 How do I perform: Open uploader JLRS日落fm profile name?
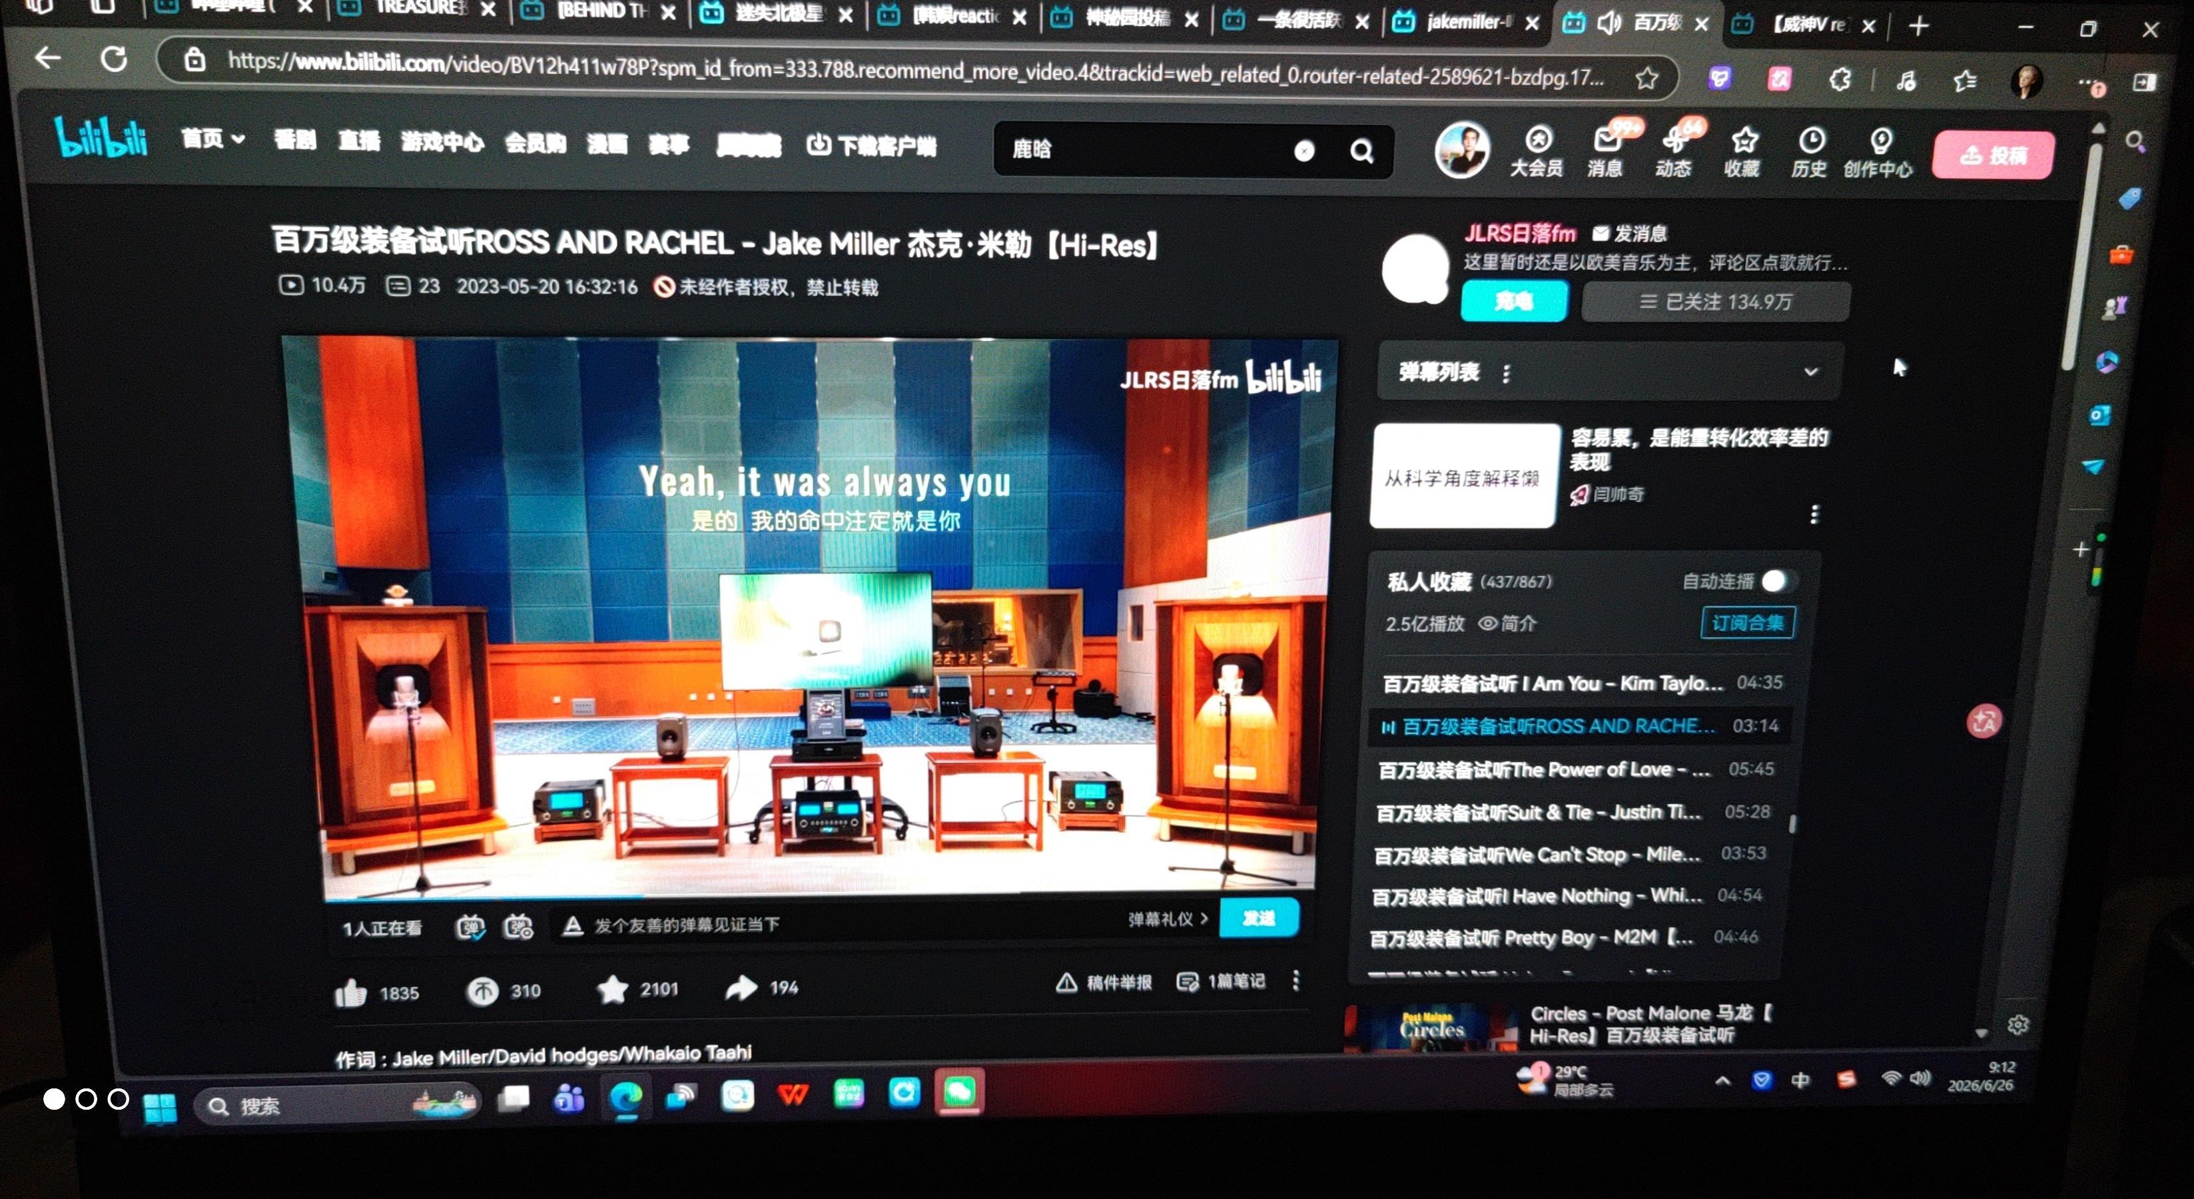click(1521, 233)
